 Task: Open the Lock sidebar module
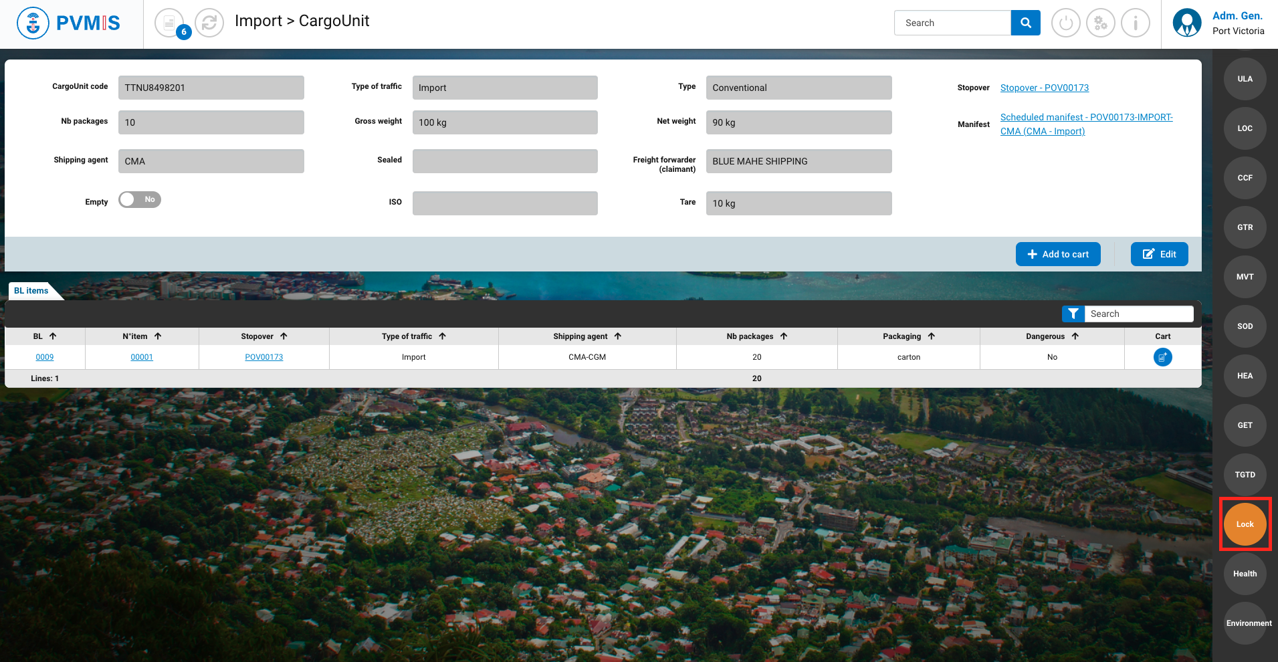pos(1245,524)
